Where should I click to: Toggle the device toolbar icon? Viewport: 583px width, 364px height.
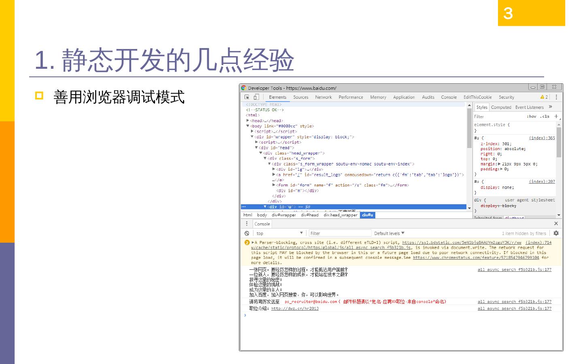click(256, 97)
